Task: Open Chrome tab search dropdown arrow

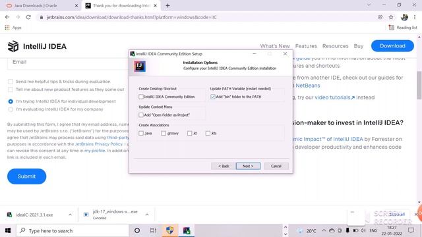Action: point(369,5)
